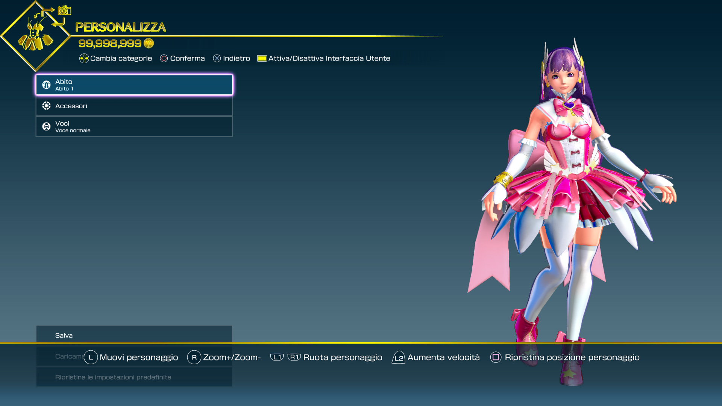Click the Voci face icon

(46, 127)
